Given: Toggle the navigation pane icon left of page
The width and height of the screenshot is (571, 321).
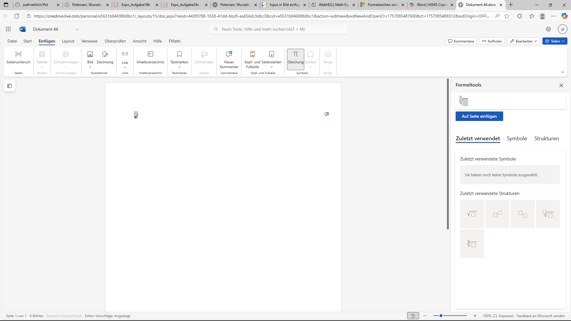Looking at the screenshot, I should (x=10, y=86).
